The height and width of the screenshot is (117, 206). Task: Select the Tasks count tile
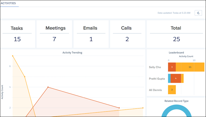[x=18, y=34]
